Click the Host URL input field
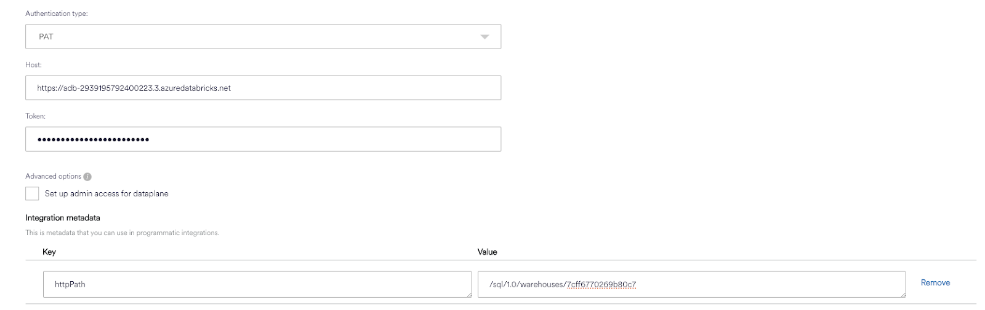Viewport: 985px width, 310px height. coord(263,88)
